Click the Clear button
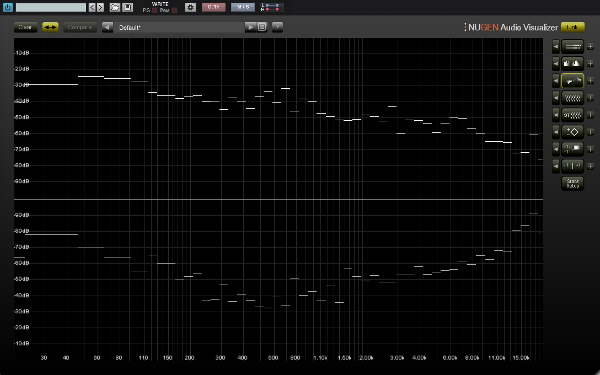The height and width of the screenshot is (375, 600). [x=25, y=27]
